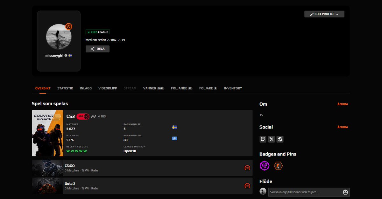Image resolution: width=382 pixels, height=199 pixels.
Task: Open the CS:GO game thumbnail
Action: coord(47,168)
